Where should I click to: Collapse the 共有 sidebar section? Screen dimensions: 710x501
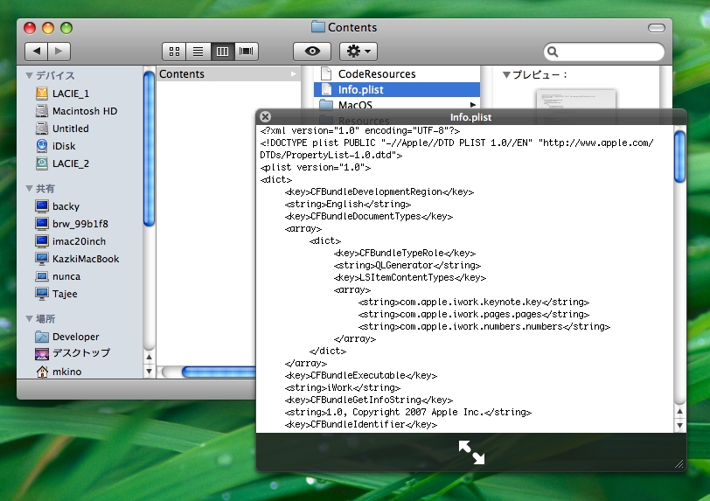pyautogui.click(x=30, y=189)
